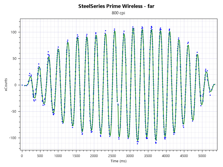The height and width of the screenshot is (167, 223).
Task: Click the x-axis value '2000'
Action: pos(94,156)
